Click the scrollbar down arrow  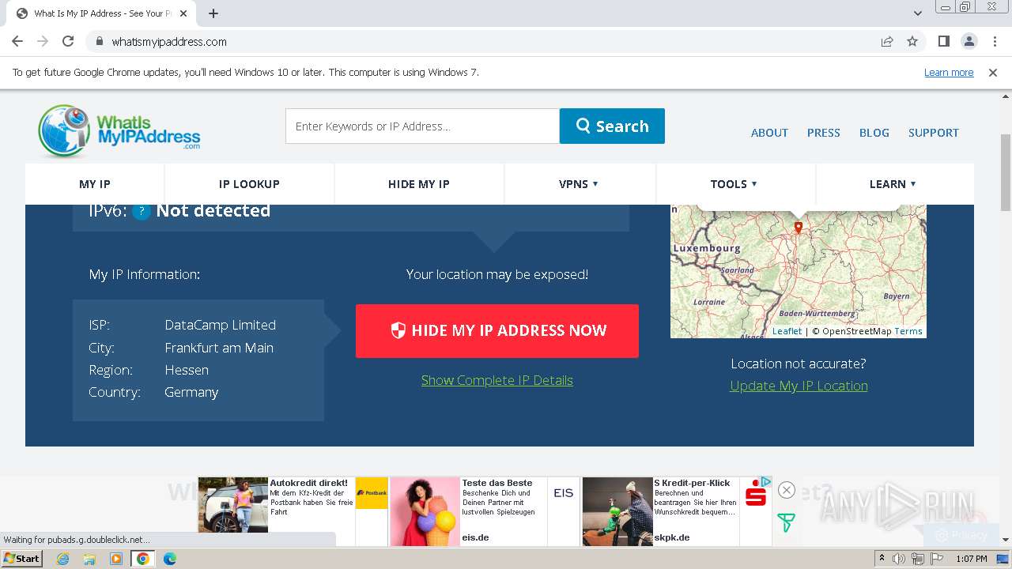click(1005, 540)
